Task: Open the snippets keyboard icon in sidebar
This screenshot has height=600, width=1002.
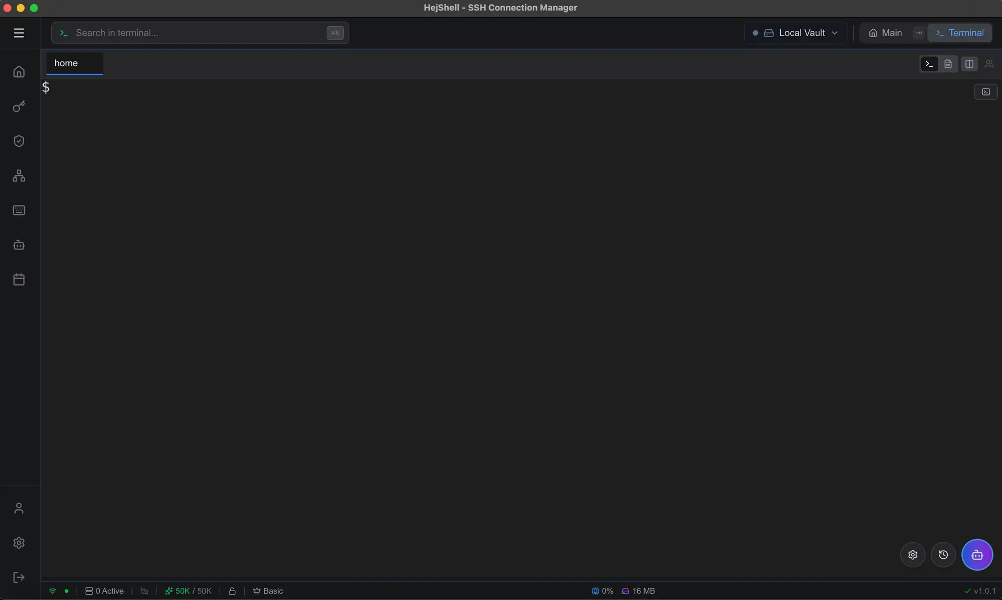Action: click(x=19, y=210)
